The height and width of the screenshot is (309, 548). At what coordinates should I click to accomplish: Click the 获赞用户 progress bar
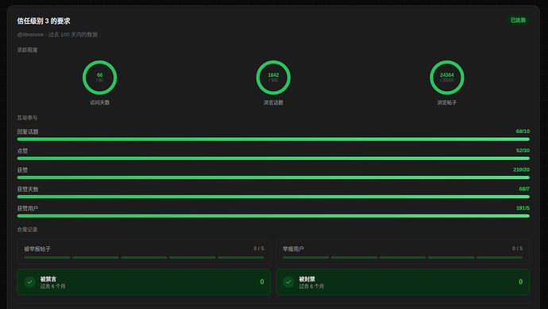pyautogui.click(x=273, y=216)
